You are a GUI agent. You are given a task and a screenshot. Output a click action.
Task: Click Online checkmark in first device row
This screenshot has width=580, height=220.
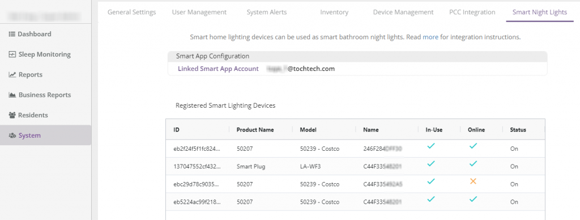click(473, 146)
